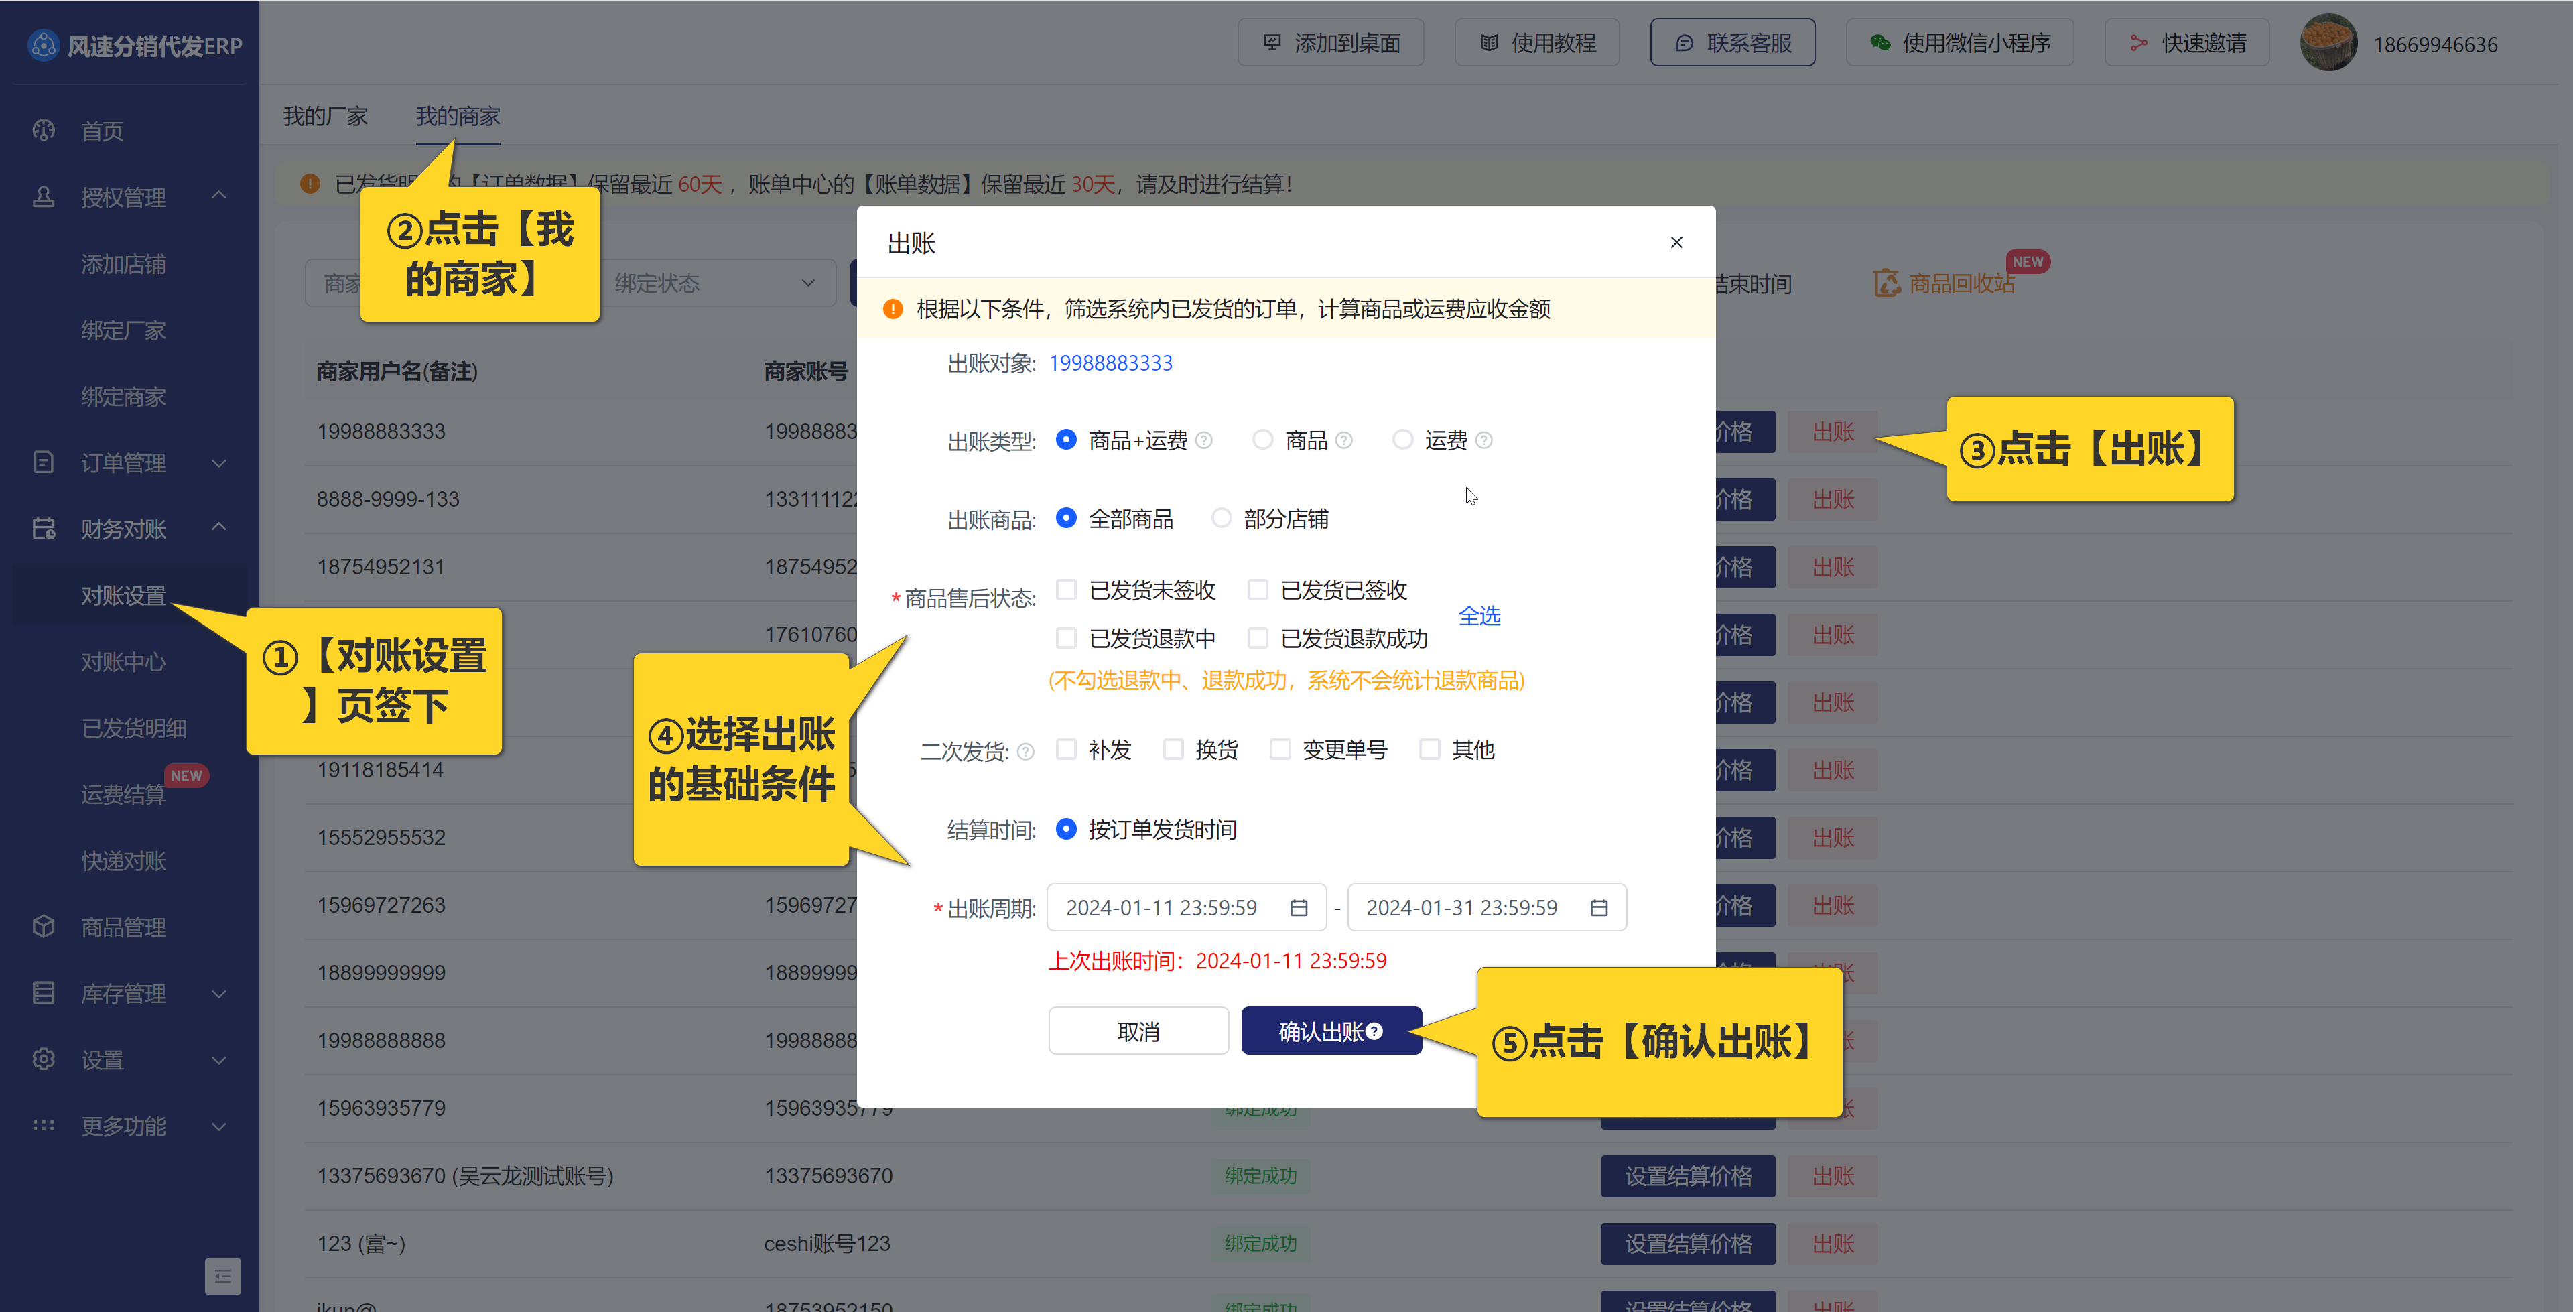Image resolution: width=2573 pixels, height=1312 pixels.
Task: Check the 补发 checkbox
Action: pos(1067,749)
